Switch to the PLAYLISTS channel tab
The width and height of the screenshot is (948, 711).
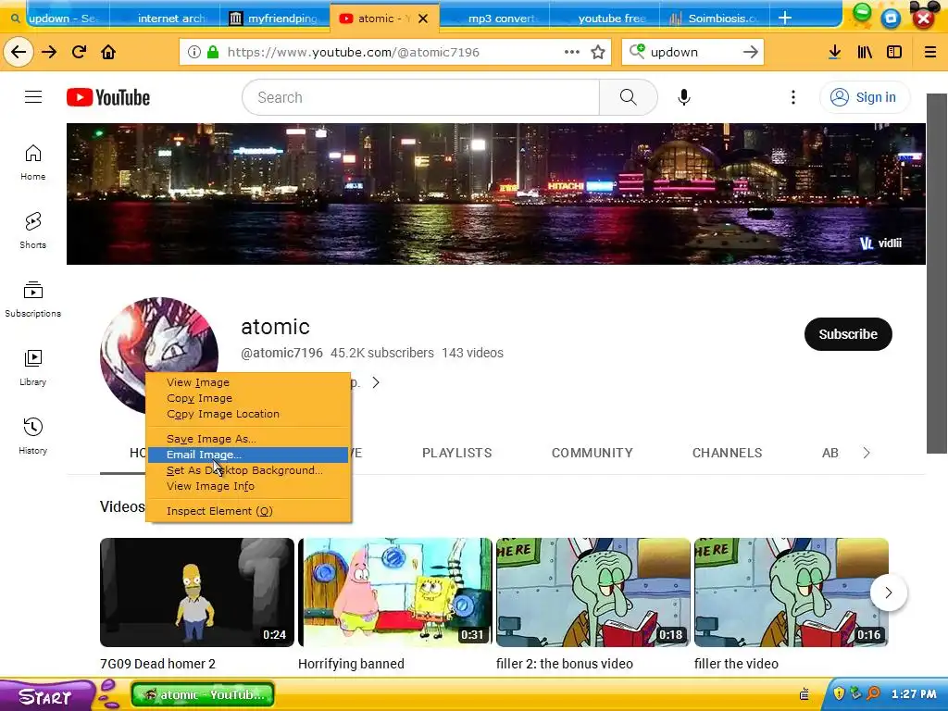(457, 453)
